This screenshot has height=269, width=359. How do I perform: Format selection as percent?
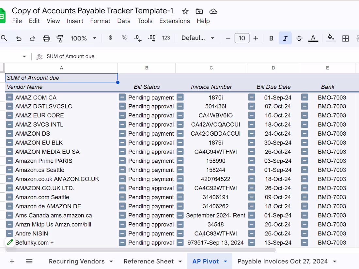(x=124, y=38)
